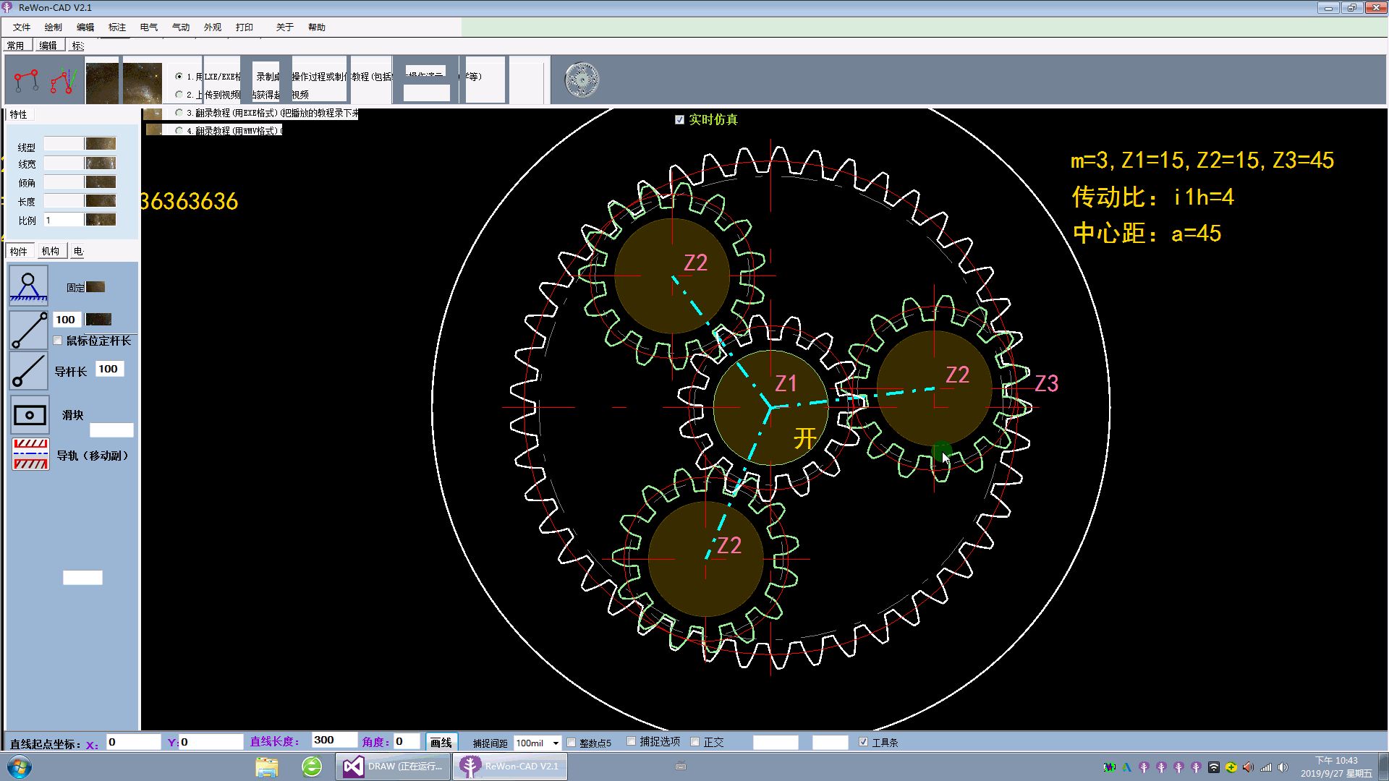This screenshot has height=781, width=1389.
Task: Click the 比例 scale input field
Action: point(64,220)
